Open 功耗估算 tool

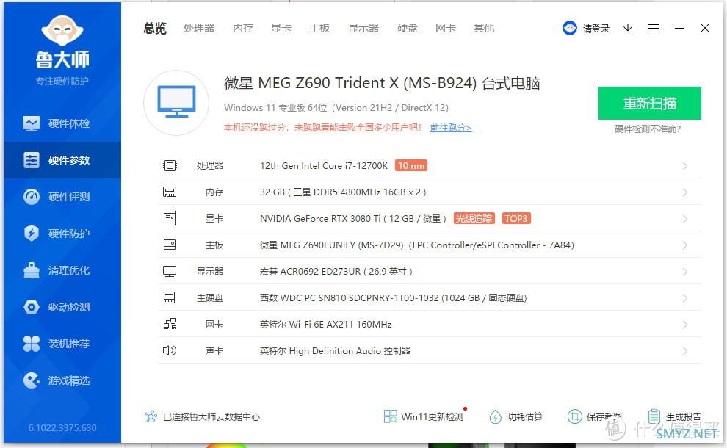point(516,416)
